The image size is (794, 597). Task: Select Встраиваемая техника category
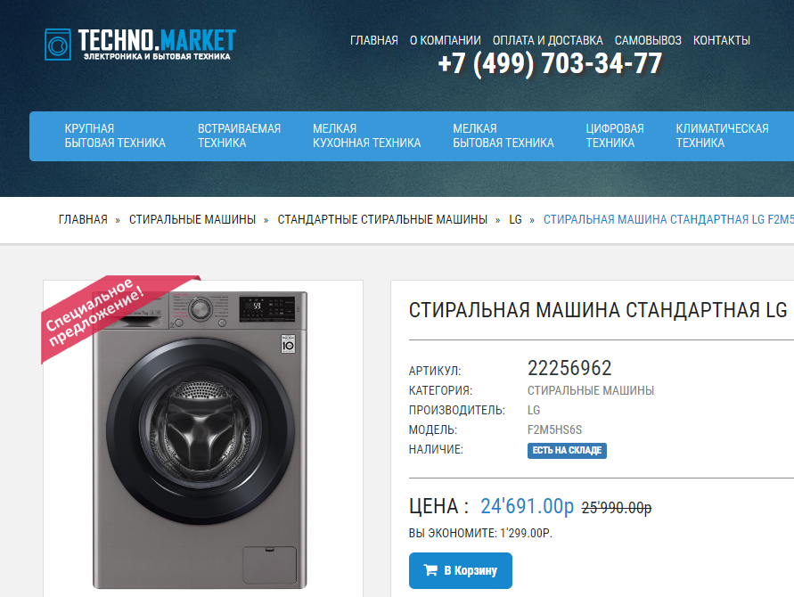[x=239, y=135]
